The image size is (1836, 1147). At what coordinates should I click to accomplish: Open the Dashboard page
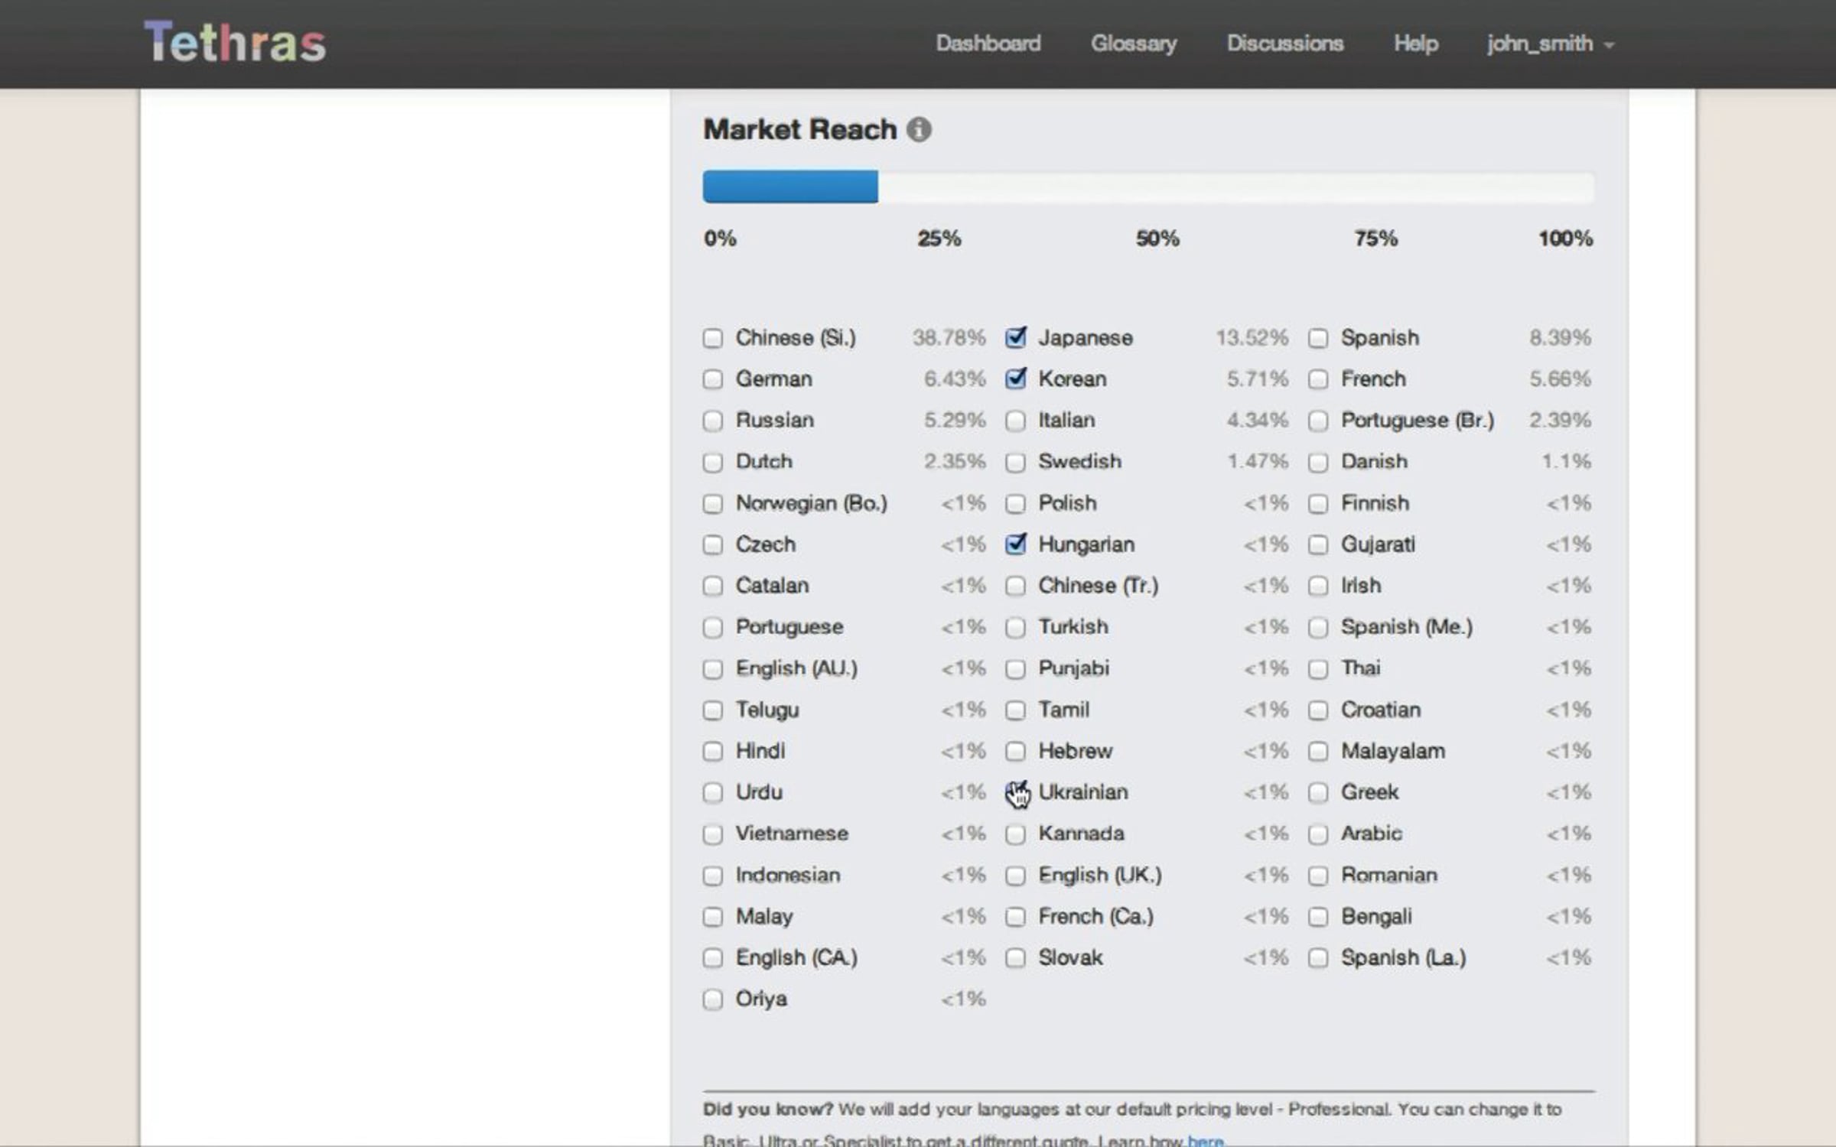coord(988,44)
